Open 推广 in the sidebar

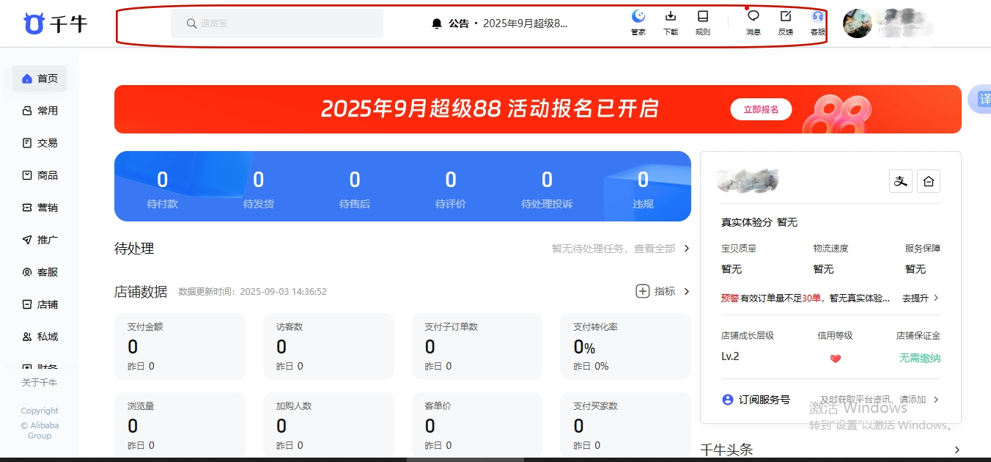(40, 240)
